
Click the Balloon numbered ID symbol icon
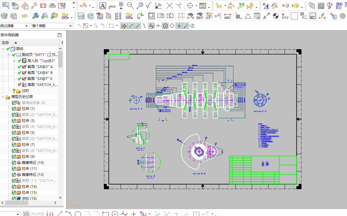140,5
